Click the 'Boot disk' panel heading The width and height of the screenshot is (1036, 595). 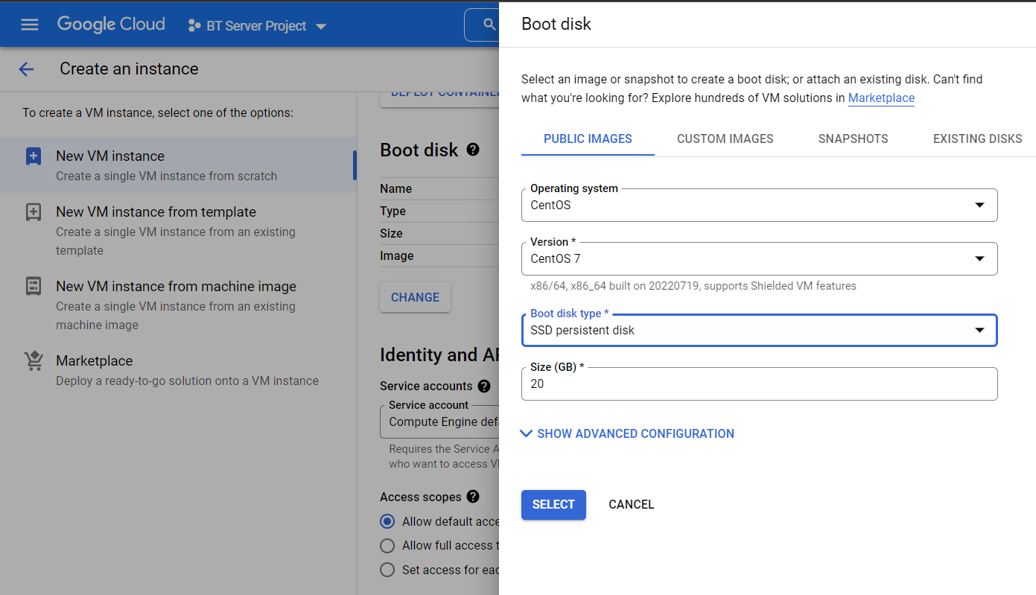[x=556, y=24]
